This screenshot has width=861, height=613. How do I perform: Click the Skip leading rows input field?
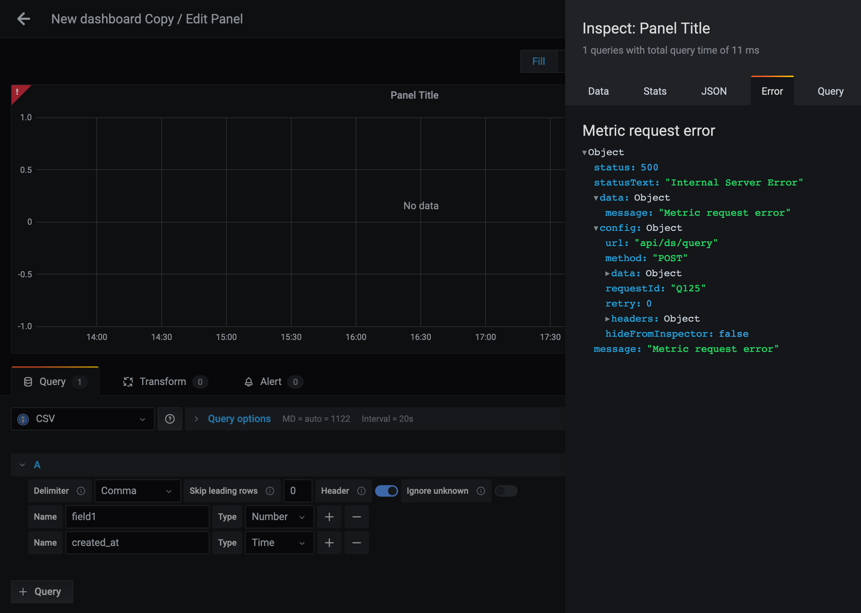point(298,491)
